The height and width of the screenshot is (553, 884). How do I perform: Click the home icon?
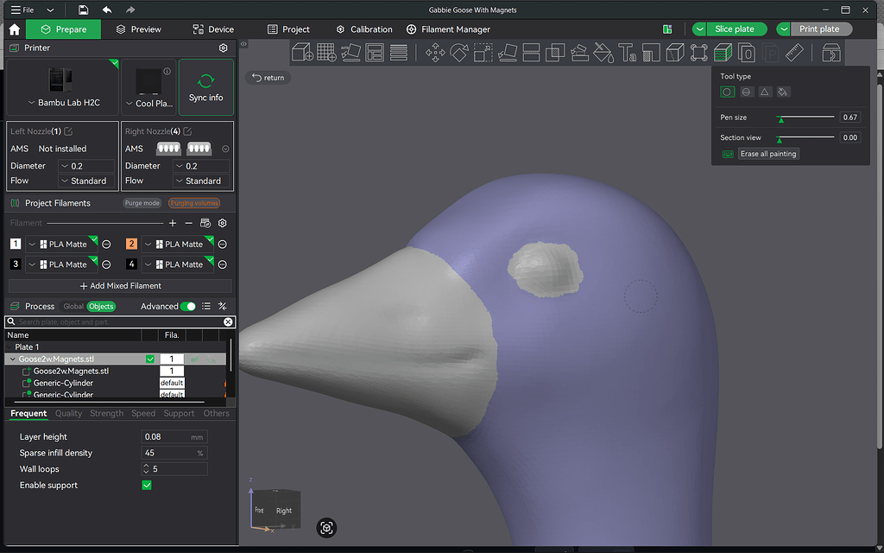(x=15, y=29)
